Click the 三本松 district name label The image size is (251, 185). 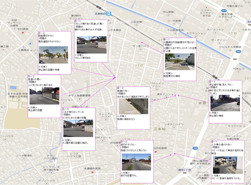point(160,129)
